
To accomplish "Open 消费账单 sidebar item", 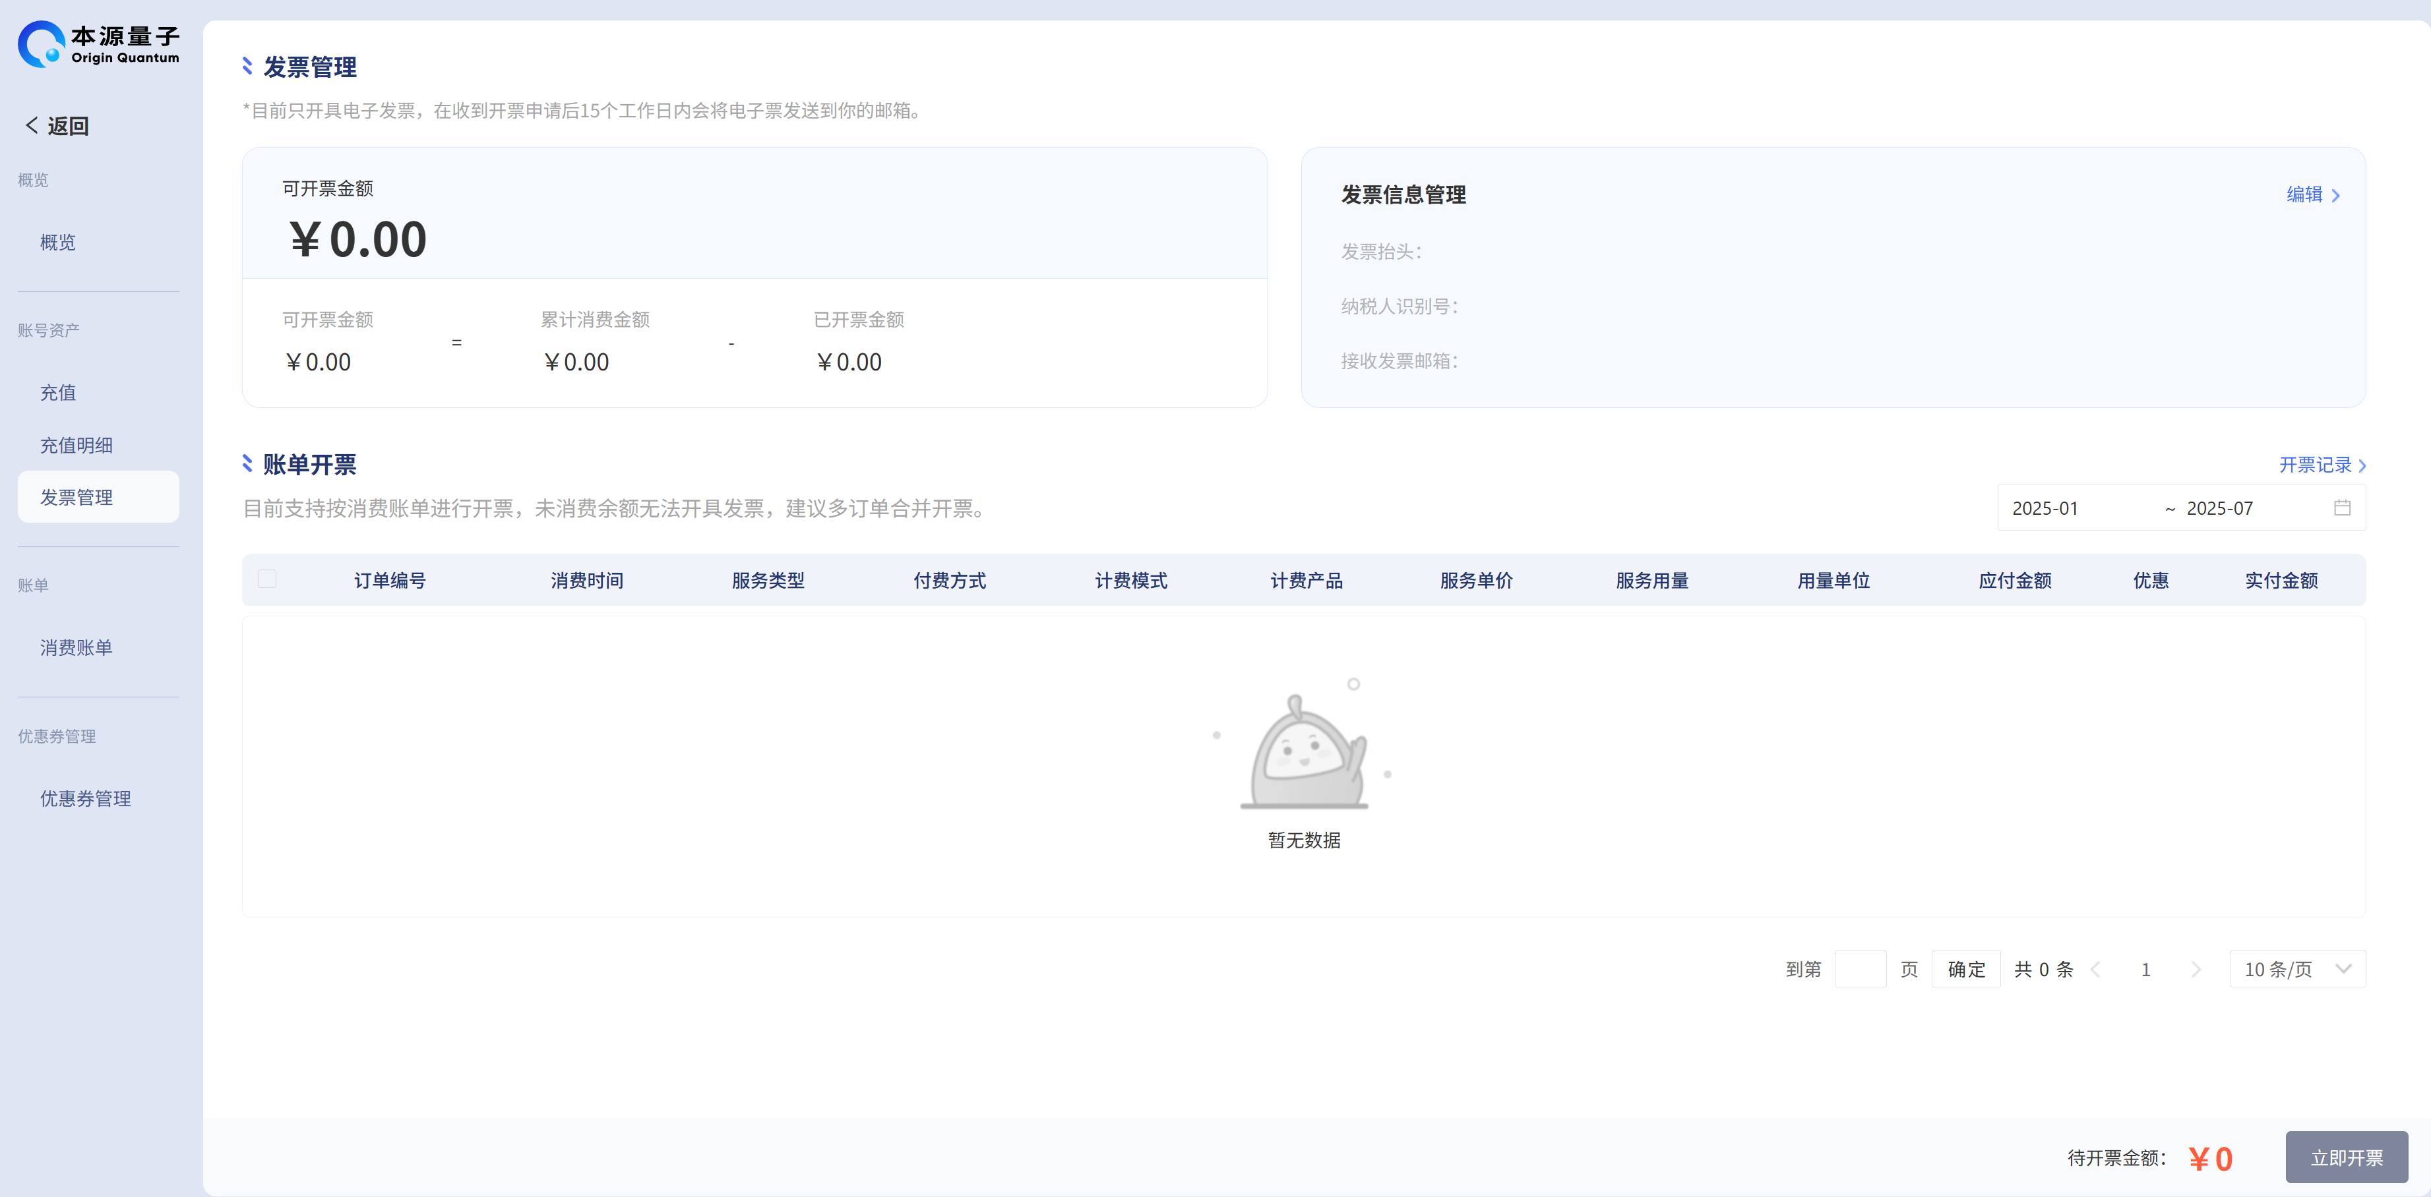I will (x=77, y=648).
